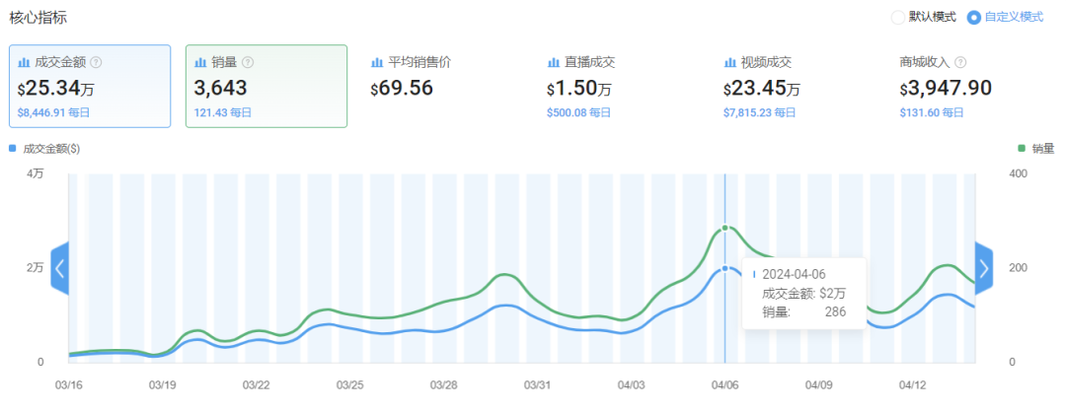Viewport: 1066px width, 412px height.
Task: Click the bar chart icon next to 直播成交
Action: pyautogui.click(x=554, y=62)
